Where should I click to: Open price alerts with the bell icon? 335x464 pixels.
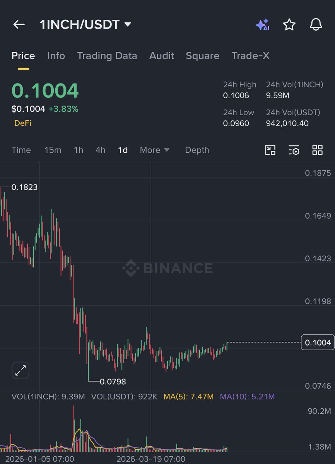[316, 25]
